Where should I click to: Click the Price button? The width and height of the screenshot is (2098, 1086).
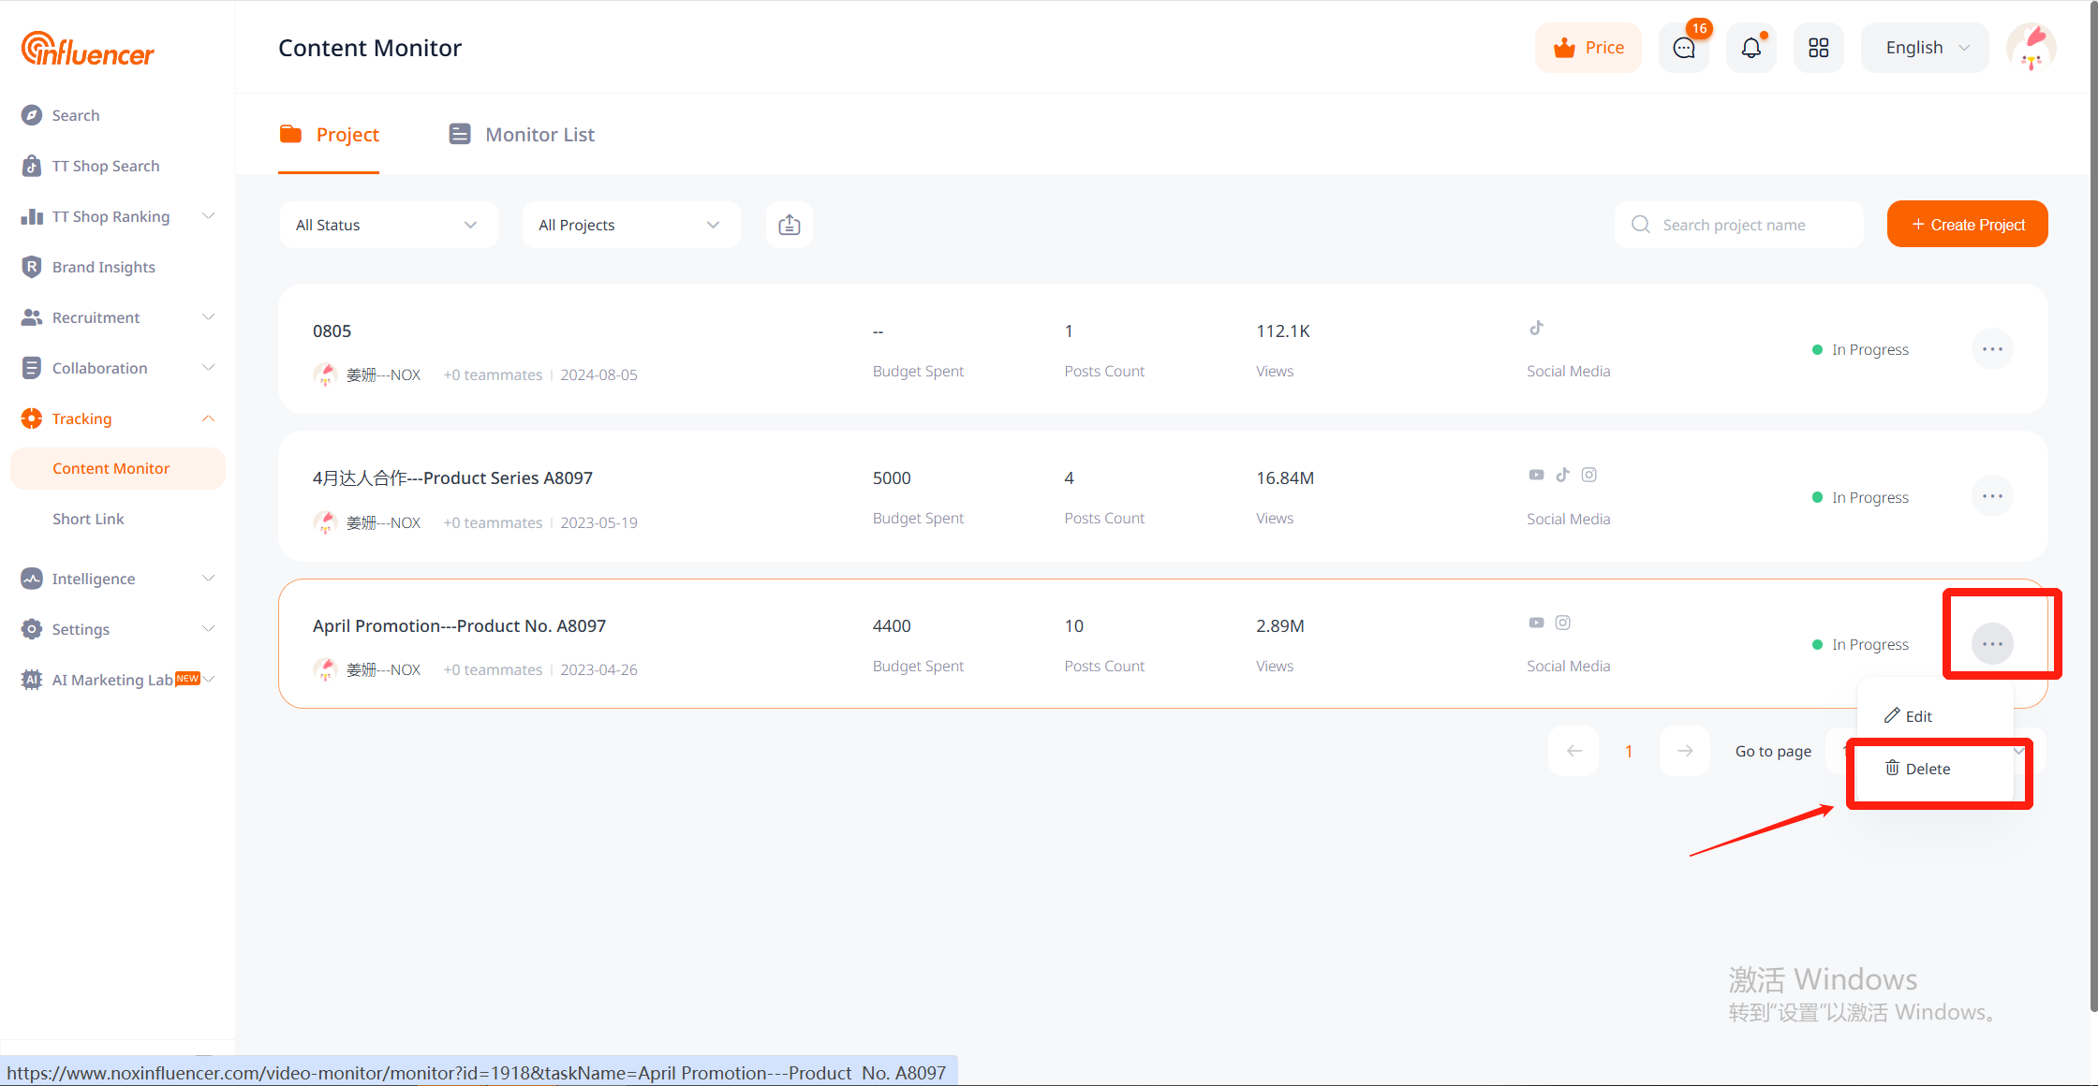pyautogui.click(x=1588, y=48)
